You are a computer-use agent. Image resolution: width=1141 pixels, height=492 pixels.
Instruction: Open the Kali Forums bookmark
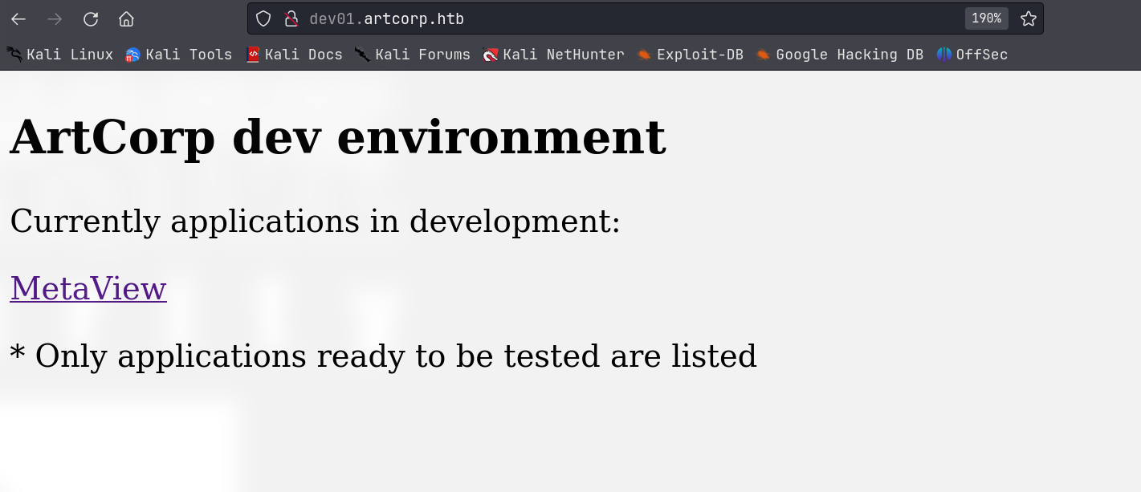pyautogui.click(x=413, y=55)
